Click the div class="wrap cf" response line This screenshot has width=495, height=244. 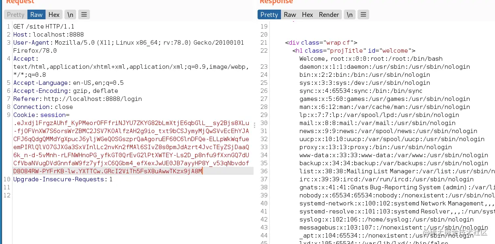click(x=321, y=43)
